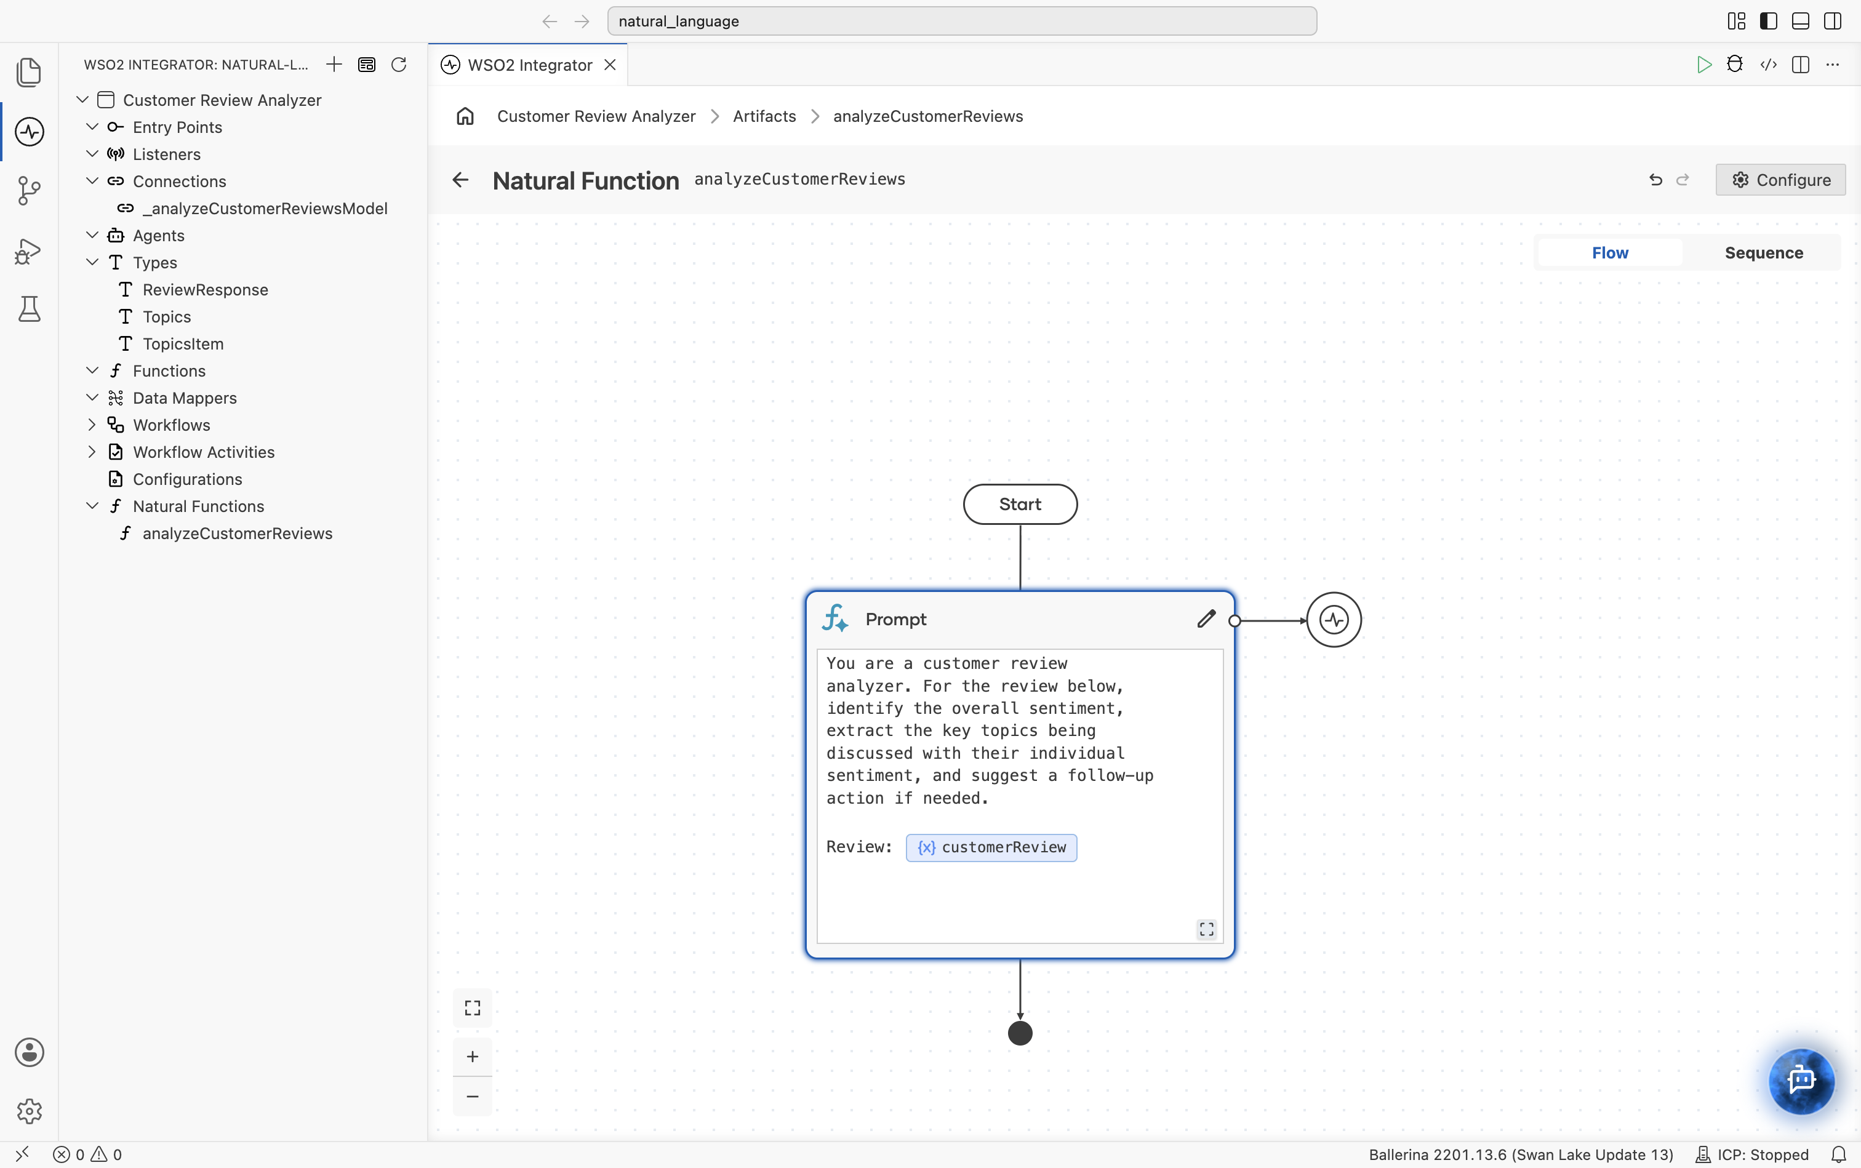Click the Configure button
This screenshot has width=1861, height=1168.
click(1780, 180)
